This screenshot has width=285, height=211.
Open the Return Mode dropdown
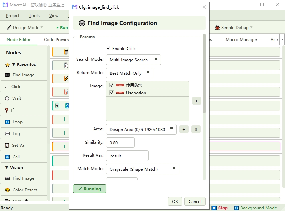click(x=129, y=73)
